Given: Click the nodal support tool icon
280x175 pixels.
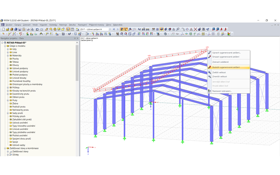Looking at the screenshot, I should [x=27, y=34].
